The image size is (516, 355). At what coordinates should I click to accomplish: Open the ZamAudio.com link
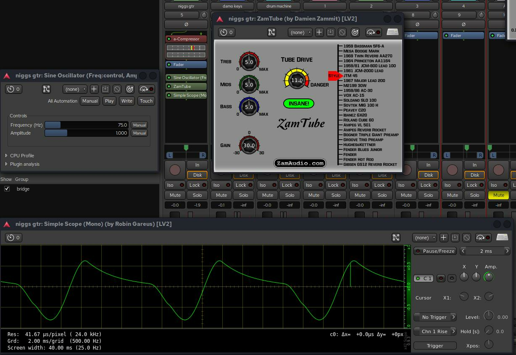[x=300, y=163]
